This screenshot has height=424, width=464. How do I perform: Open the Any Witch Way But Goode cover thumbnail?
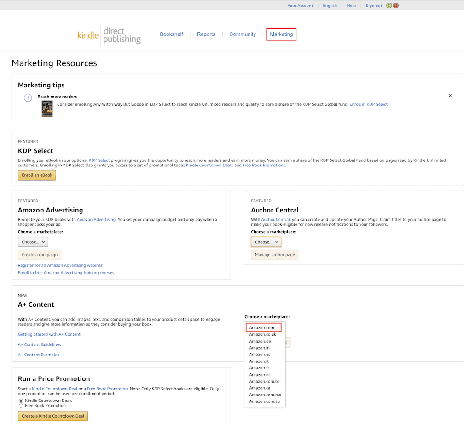47,109
